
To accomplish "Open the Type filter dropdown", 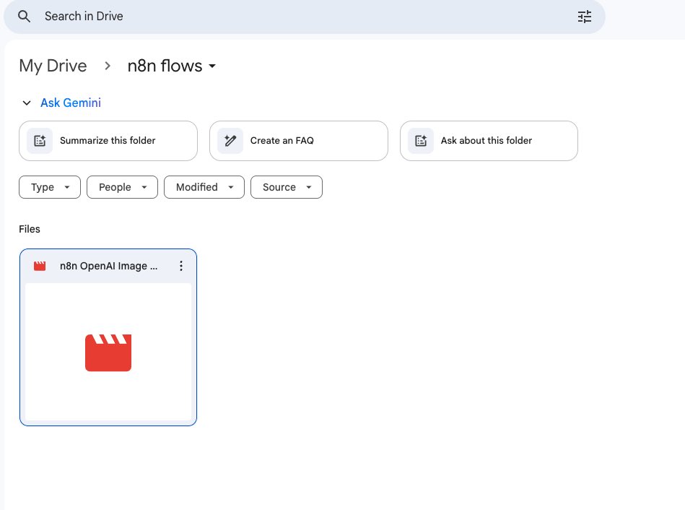I will click(x=50, y=187).
